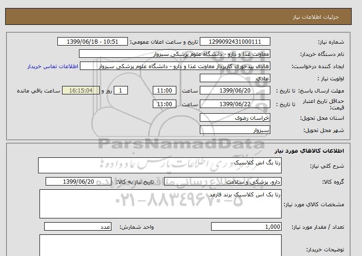
Task: Select the delivery province field خراسان رضوی
Action: click(235, 117)
